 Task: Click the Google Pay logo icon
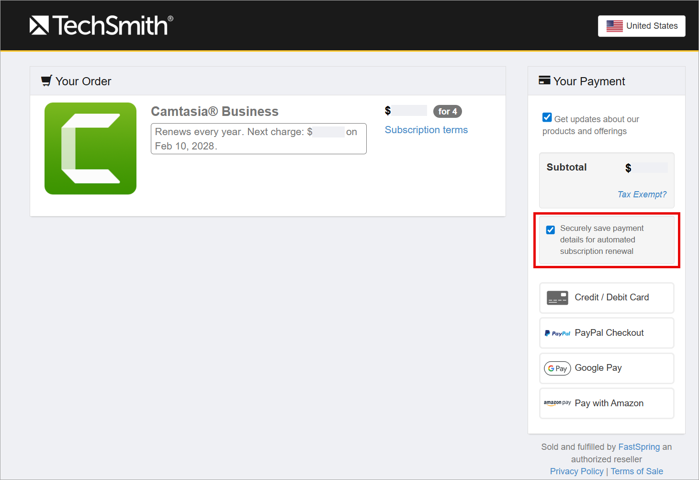(x=557, y=368)
